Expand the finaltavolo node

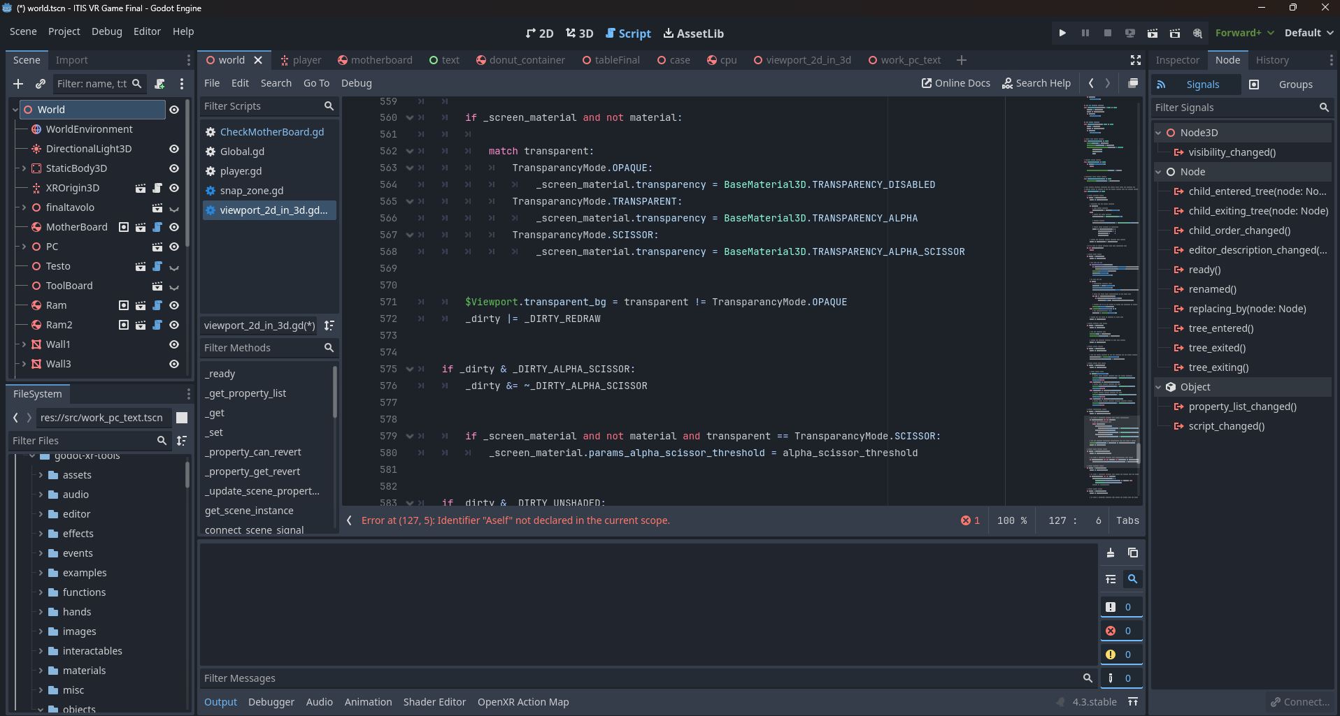click(24, 207)
